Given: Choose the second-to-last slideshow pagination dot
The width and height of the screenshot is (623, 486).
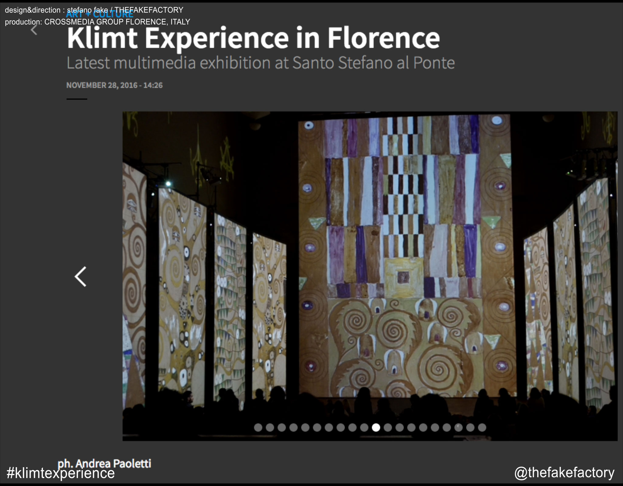Looking at the screenshot, I should [470, 427].
